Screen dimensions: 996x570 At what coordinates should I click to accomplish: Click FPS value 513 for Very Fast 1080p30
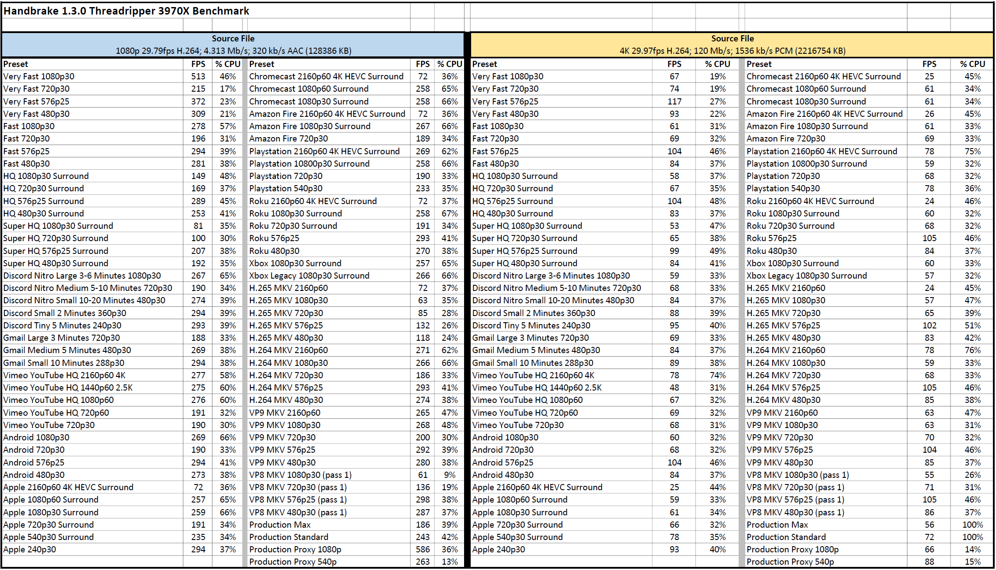click(198, 76)
